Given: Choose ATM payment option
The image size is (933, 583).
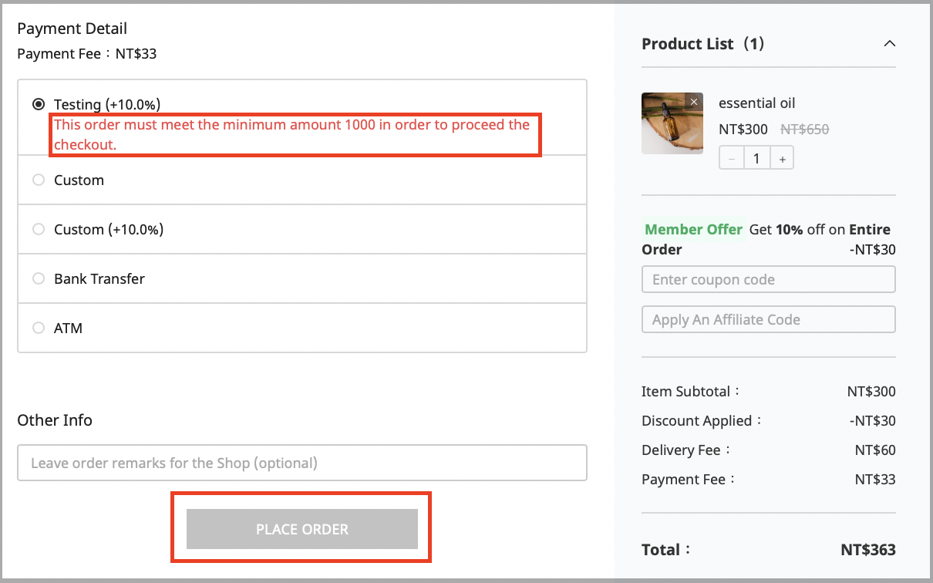Looking at the screenshot, I should point(302,328).
